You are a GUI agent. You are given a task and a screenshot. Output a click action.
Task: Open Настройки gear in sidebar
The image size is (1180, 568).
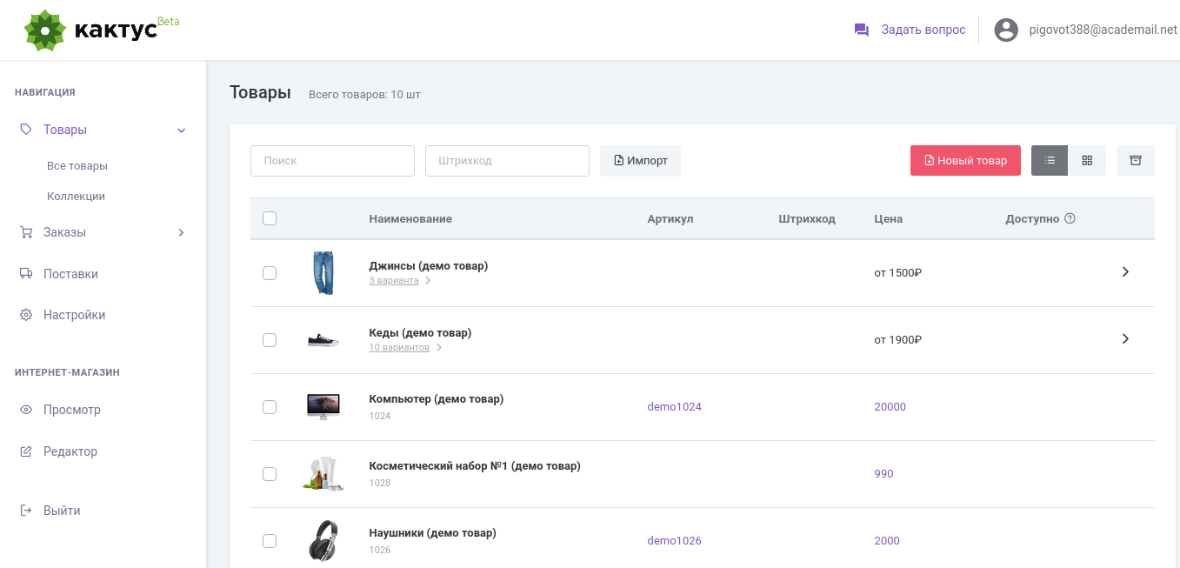[26, 315]
